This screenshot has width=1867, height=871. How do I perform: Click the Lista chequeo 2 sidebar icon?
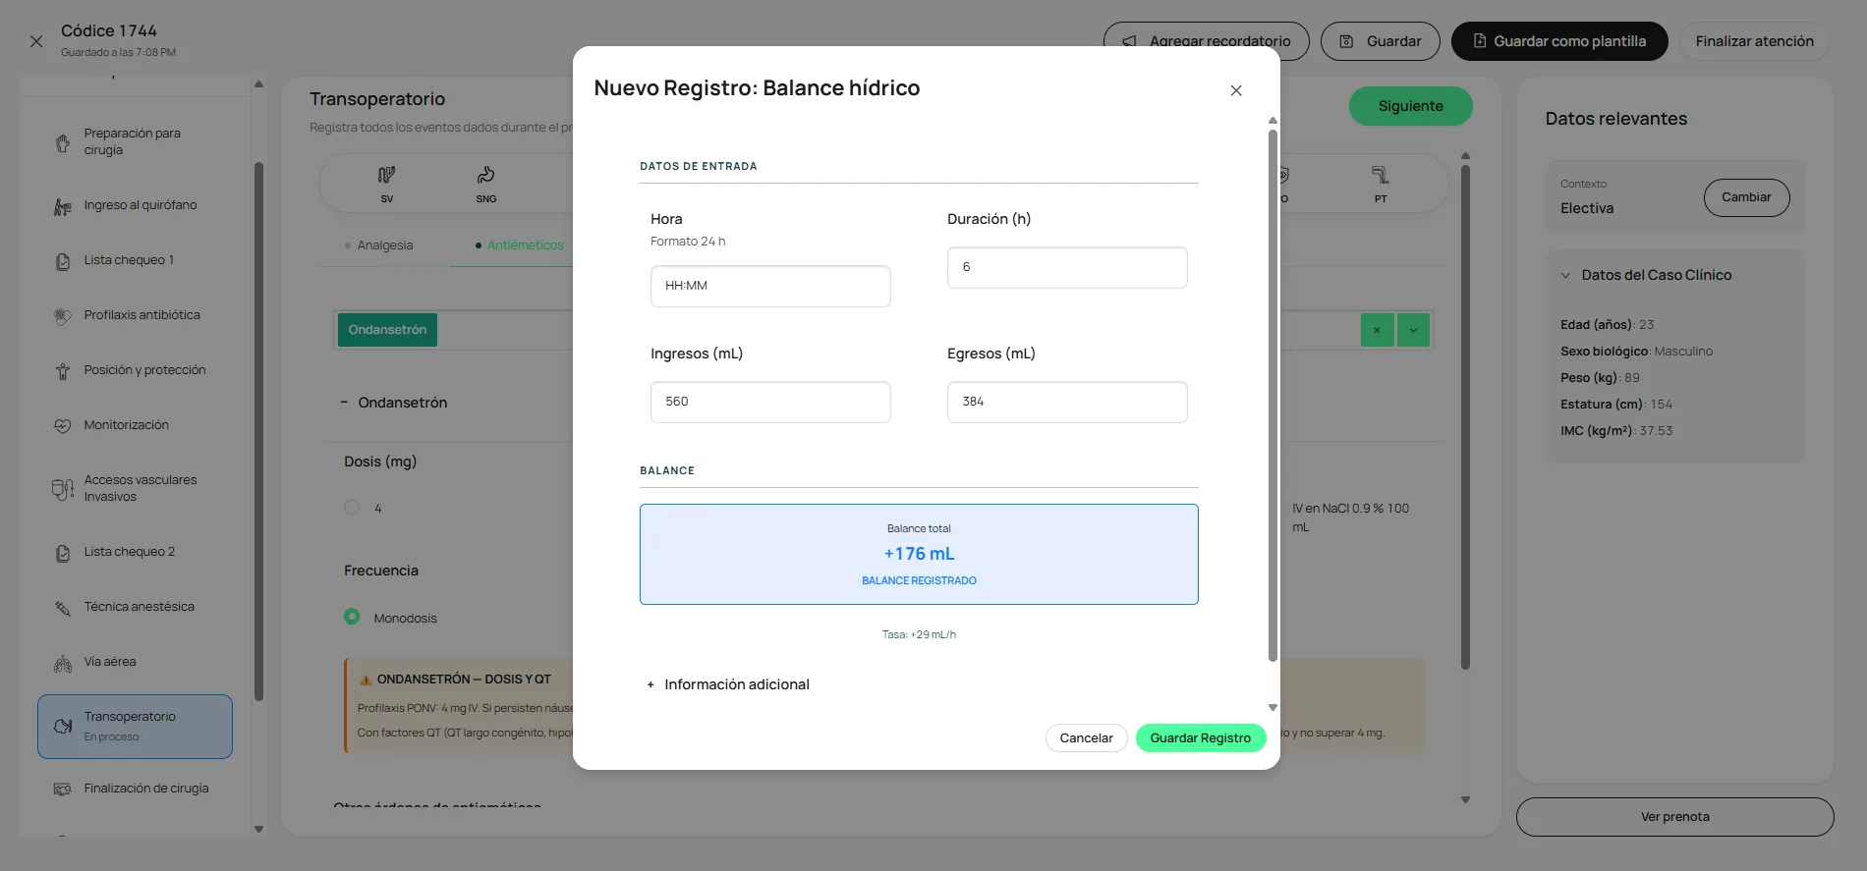coord(63,553)
